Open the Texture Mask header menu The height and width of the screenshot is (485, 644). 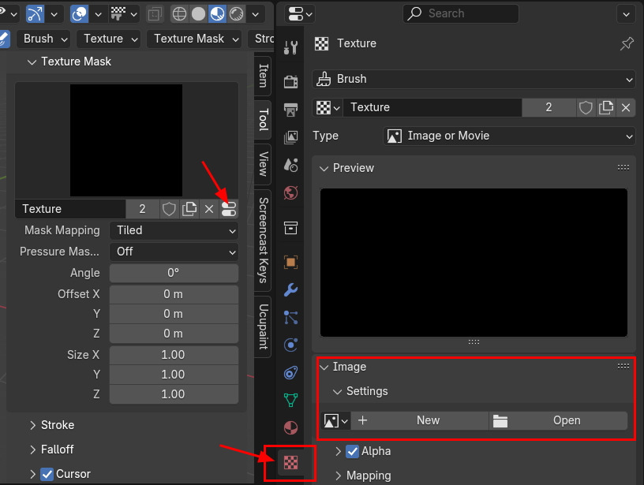tap(194, 39)
